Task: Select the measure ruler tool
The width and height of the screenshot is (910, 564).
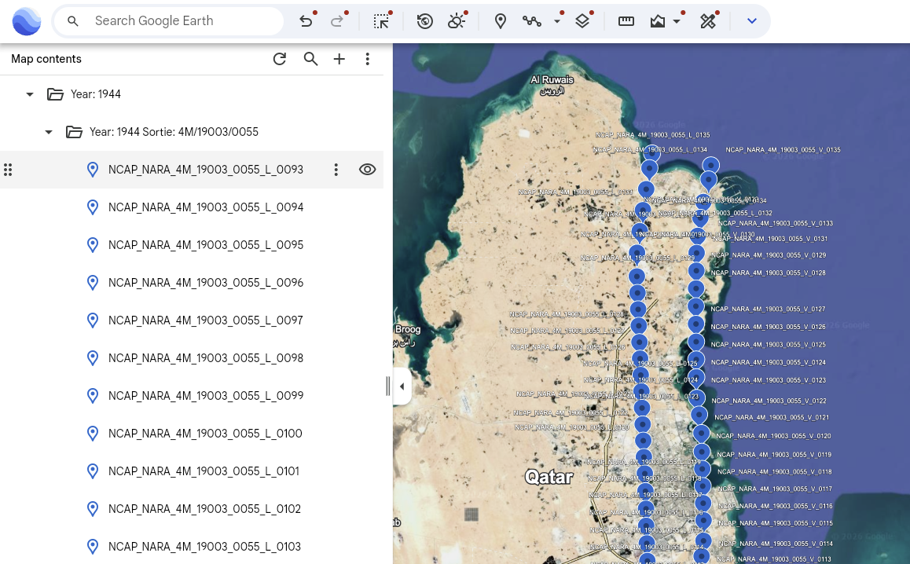Action: (626, 21)
